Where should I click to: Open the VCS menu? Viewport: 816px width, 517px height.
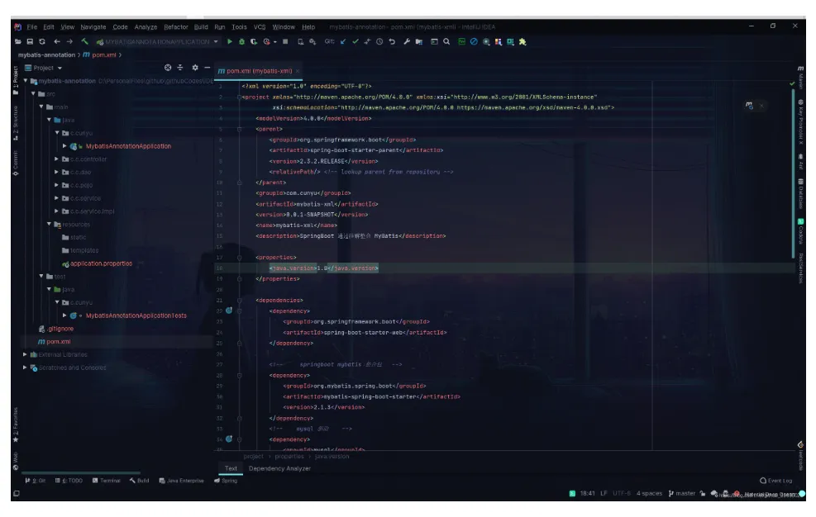(260, 27)
